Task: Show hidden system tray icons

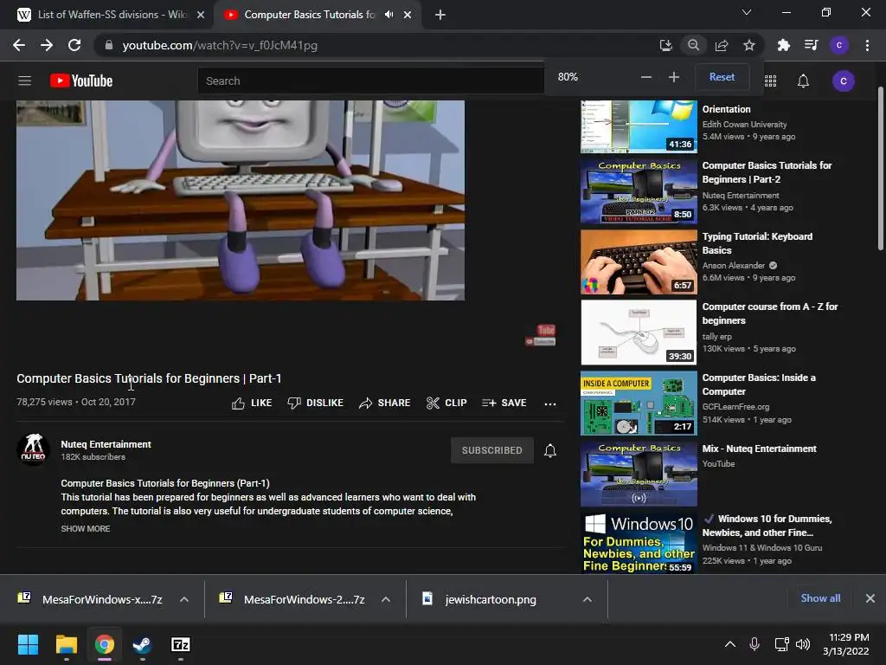Action: (730, 644)
